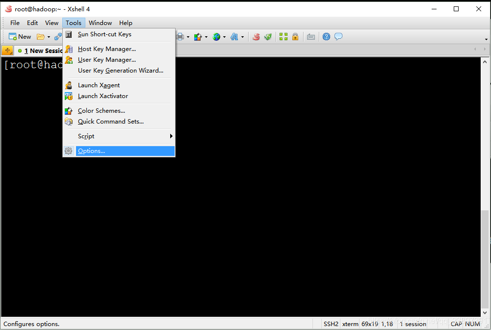
Task: Select Launch Xactivator
Action: click(119, 96)
